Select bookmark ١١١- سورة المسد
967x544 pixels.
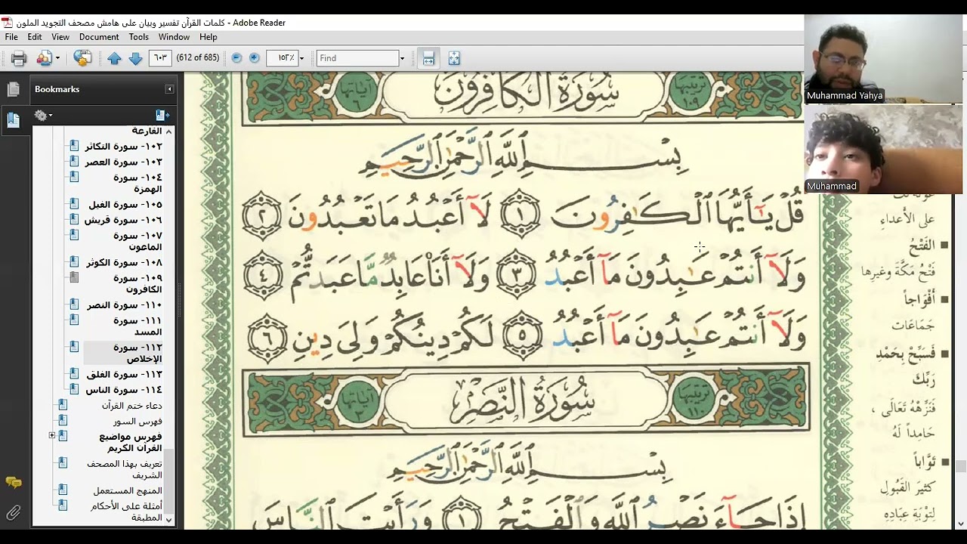click(137, 326)
